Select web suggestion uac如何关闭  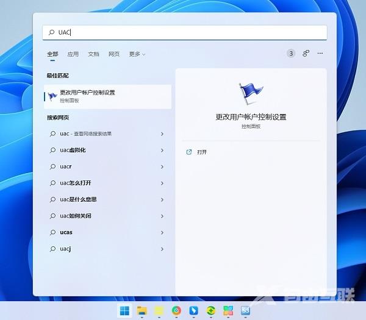(x=107, y=216)
